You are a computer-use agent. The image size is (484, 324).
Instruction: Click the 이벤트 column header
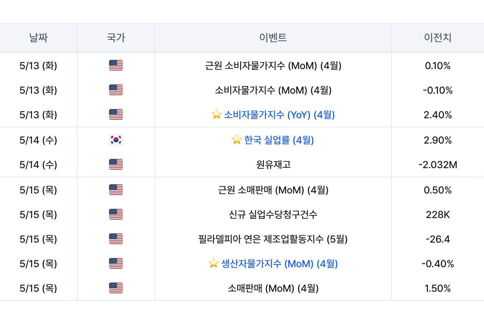[x=273, y=38]
